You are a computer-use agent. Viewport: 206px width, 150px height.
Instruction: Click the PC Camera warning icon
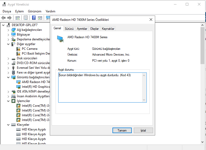click(18, 49)
